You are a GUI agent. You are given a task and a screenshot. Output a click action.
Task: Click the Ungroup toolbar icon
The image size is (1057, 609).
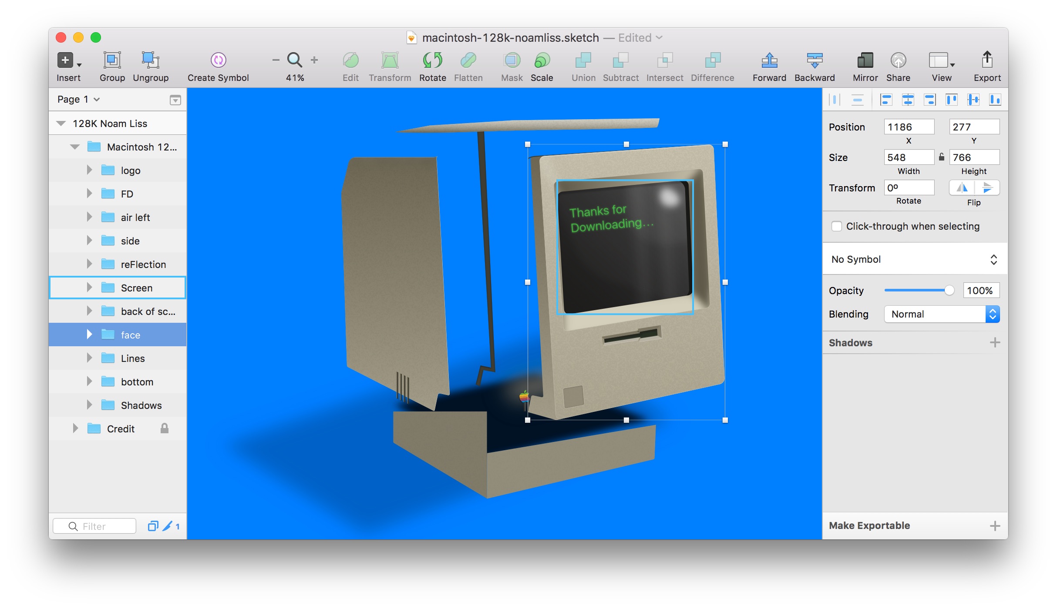tap(150, 60)
